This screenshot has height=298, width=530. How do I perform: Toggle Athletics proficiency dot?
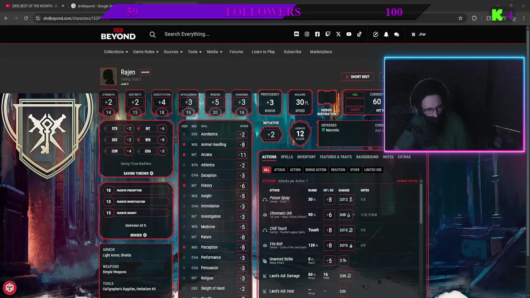(184, 165)
